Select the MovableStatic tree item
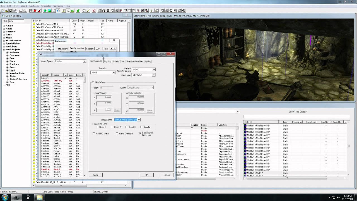 click(x=17, y=73)
